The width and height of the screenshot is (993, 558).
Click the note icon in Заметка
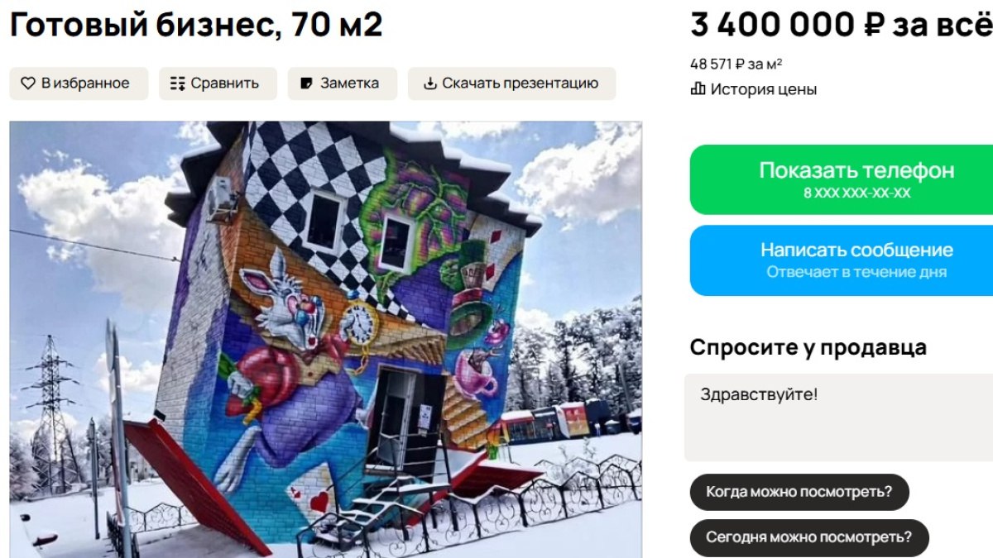click(307, 83)
